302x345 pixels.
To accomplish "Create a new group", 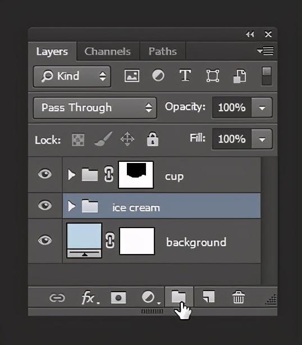I will pyautogui.click(x=179, y=297).
